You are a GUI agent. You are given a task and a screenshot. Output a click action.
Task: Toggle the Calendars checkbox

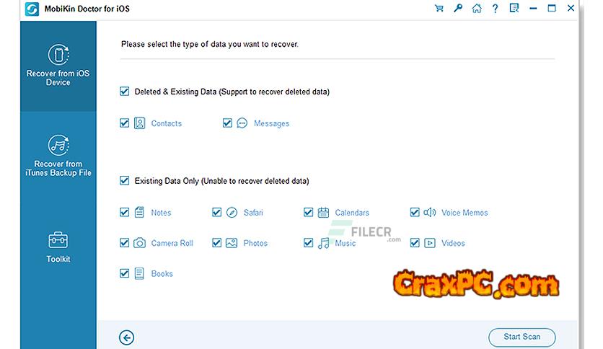click(308, 212)
